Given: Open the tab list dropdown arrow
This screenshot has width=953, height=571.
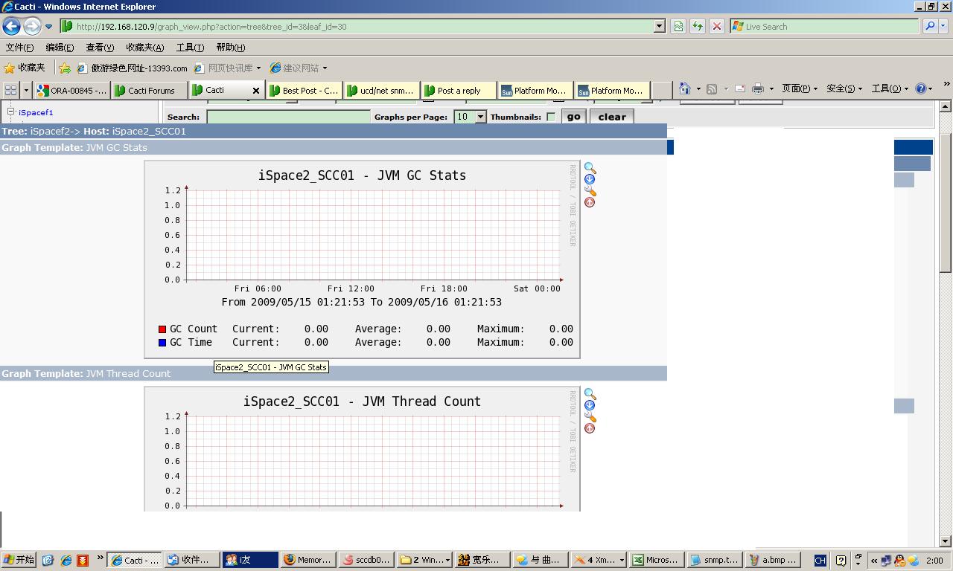Looking at the screenshot, I should click(x=26, y=90).
